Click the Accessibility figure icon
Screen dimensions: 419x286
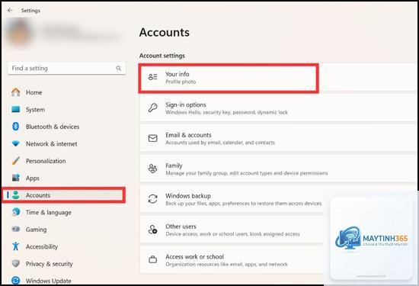pos(16,246)
